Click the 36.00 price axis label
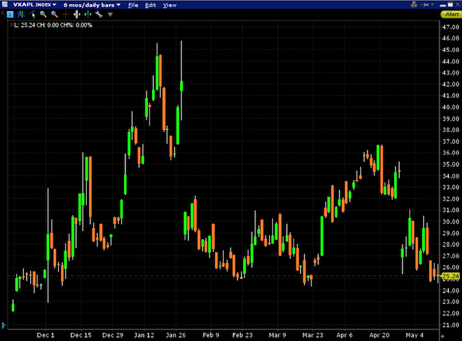The height and width of the screenshot is (341, 462). [450, 153]
